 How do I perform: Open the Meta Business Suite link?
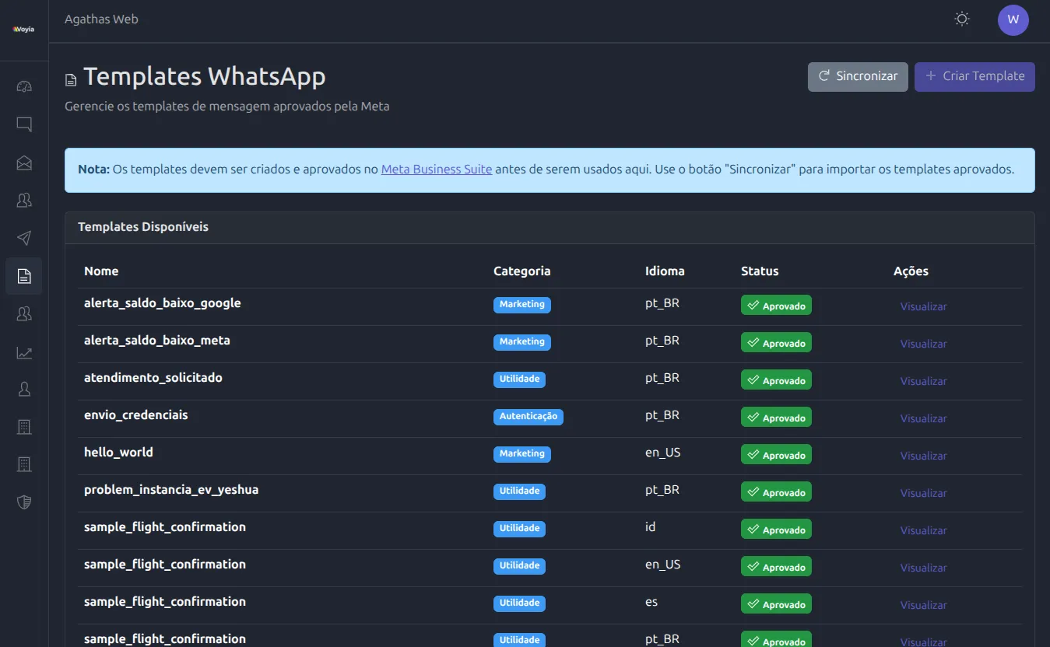tap(436, 169)
